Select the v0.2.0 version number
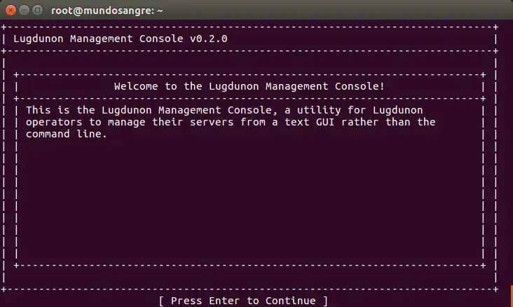 (x=208, y=38)
